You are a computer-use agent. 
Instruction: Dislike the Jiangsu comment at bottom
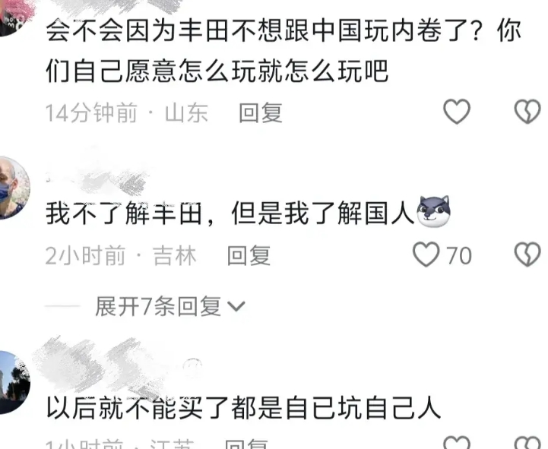[527, 443]
